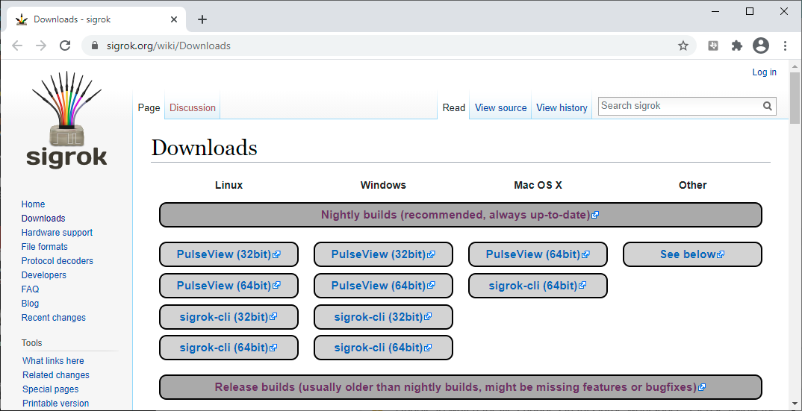Viewport: 802px width, 411px height.
Task: Open Downloads in the sidebar
Action: coord(43,219)
